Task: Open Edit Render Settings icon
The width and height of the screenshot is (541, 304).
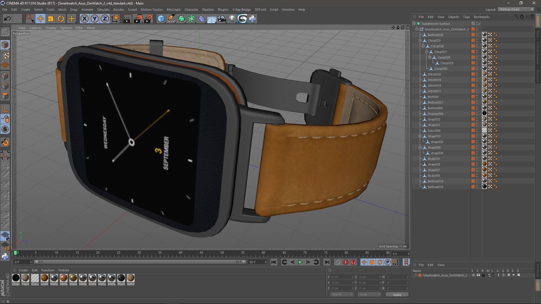Action: coord(148,19)
